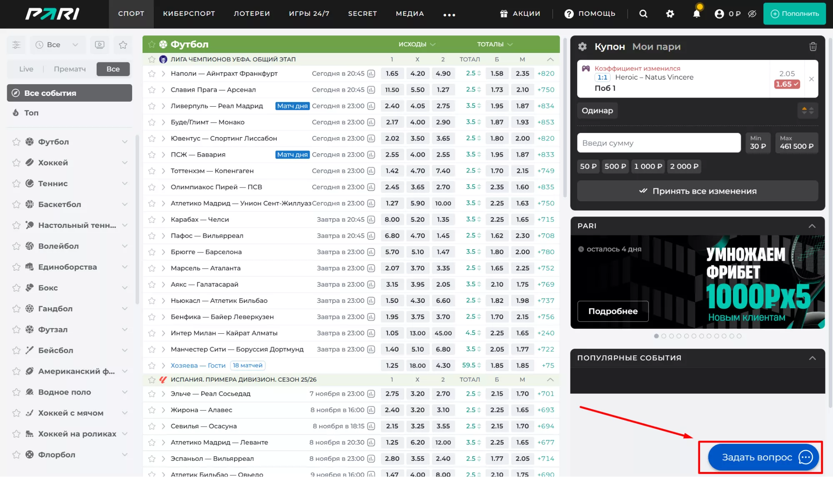Screen dimensions: 833x477
Task: Collapse the PARI promo panel
Action: coord(812,226)
